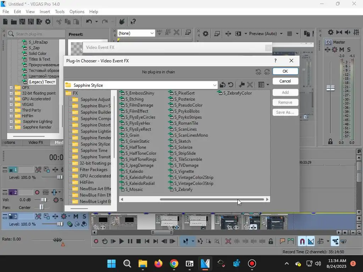The height and width of the screenshot is (272, 363).
Task: Click the Views list icon in Plug-In Chooser
Action: pyautogui.click(x=261, y=85)
